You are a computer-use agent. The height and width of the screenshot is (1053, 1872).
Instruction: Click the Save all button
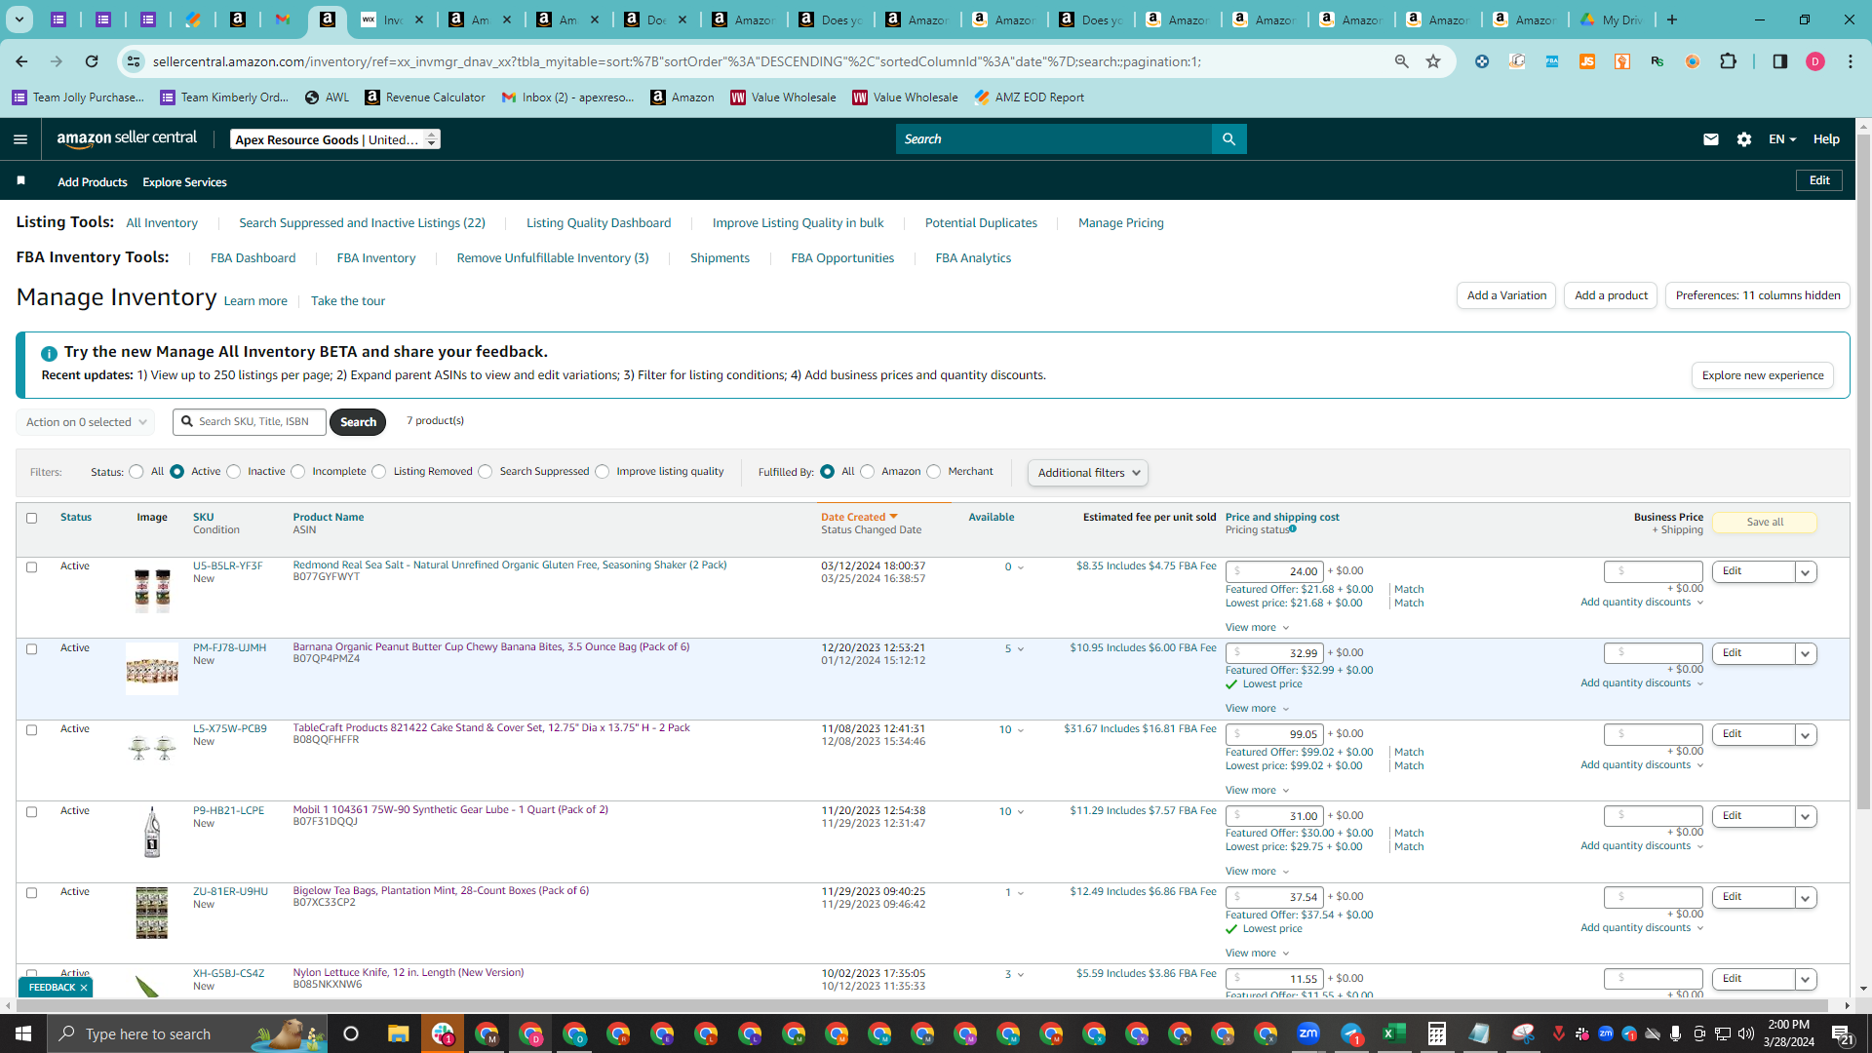[1765, 523]
